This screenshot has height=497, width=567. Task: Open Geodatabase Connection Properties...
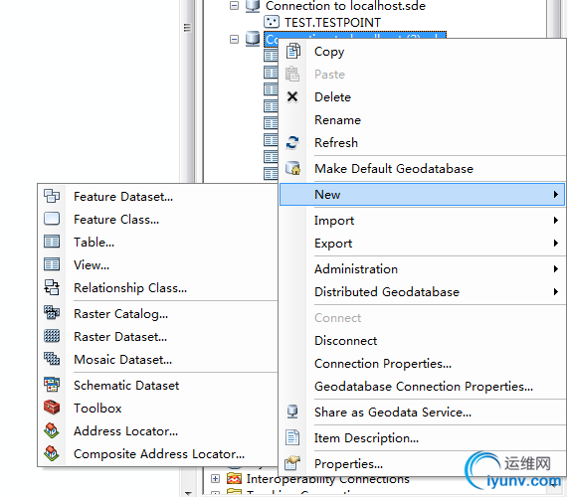(423, 386)
